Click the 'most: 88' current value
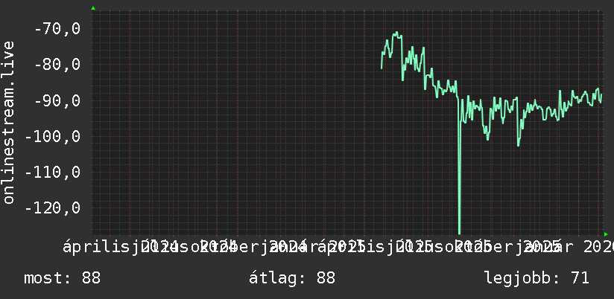Screen dimensions: 614x299 pyautogui.click(x=63, y=278)
